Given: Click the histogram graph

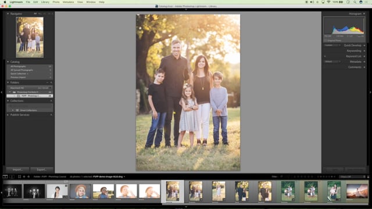Looking at the screenshot, I should pyautogui.click(x=344, y=26).
